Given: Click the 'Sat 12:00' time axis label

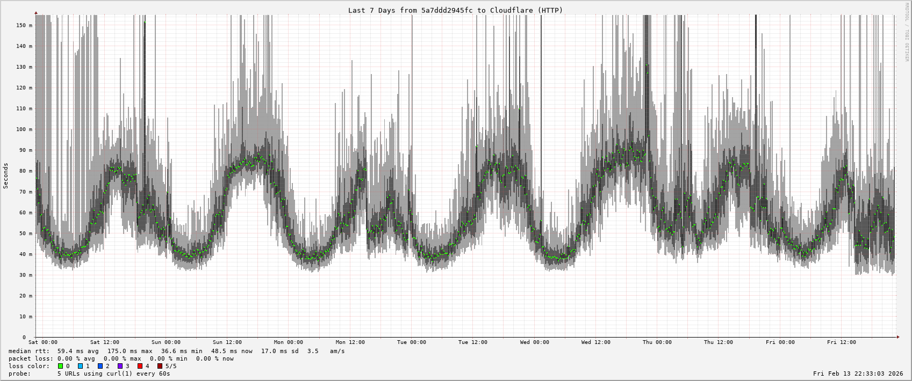Looking at the screenshot, I should pos(105,342).
